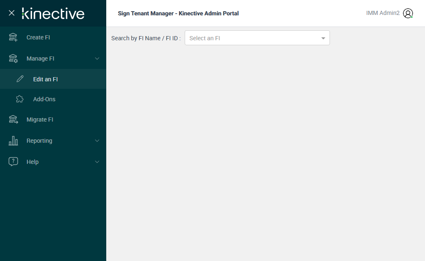Click the Select an FI dropdown arrow
Image resolution: width=425 pixels, height=261 pixels.
tap(323, 38)
